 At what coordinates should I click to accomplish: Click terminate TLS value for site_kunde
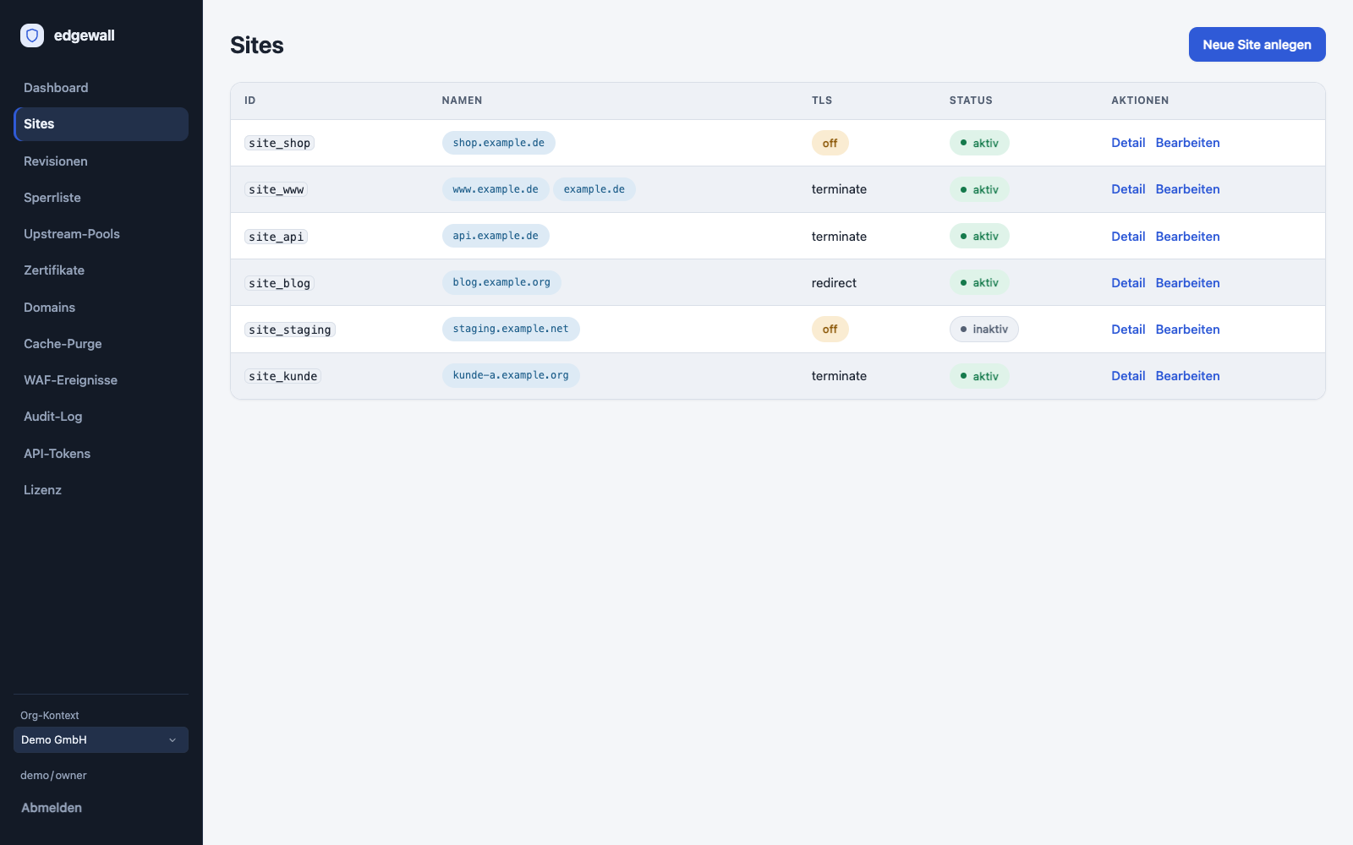point(839,376)
